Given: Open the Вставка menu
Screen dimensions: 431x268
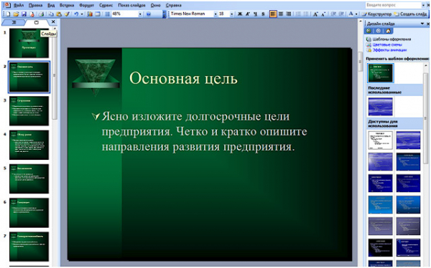Looking at the screenshot, I should [67, 5].
